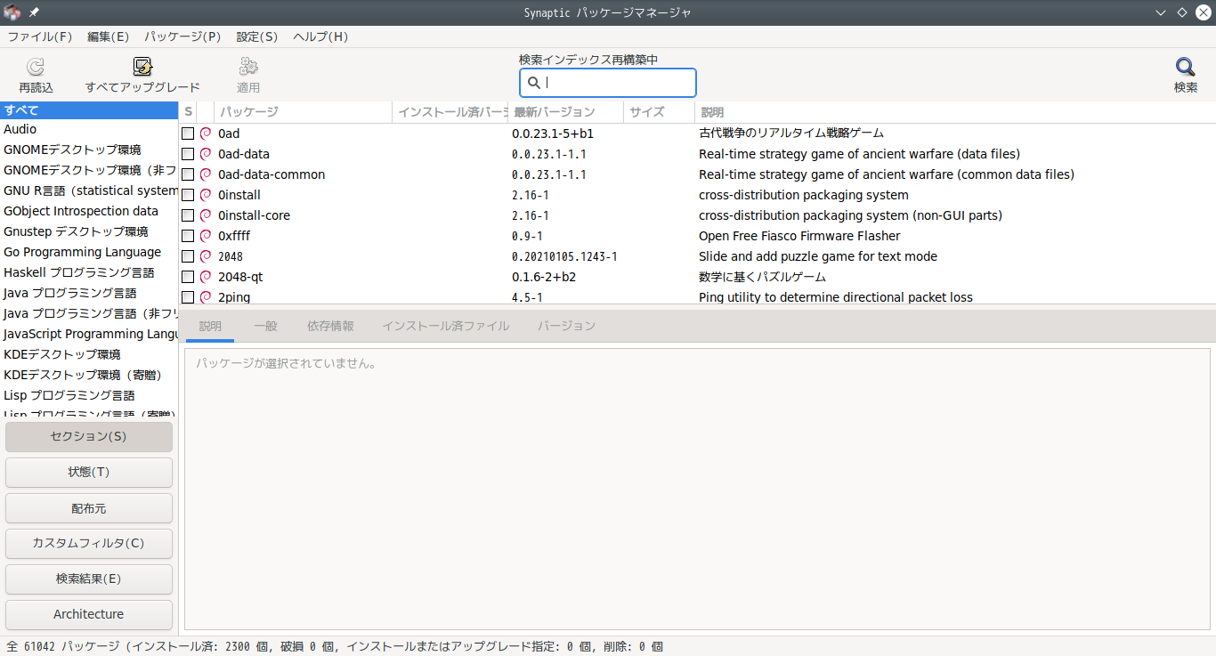Click the Debian icon beside 0xffff
Image resolution: width=1216 pixels, height=656 pixels.
pos(206,236)
